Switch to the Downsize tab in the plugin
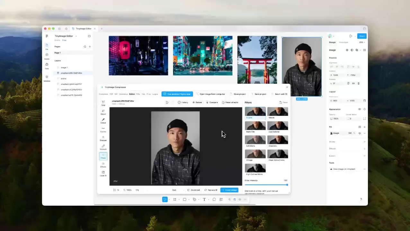This screenshot has height=231, width=410. pyautogui.click(x=123, y=94)
